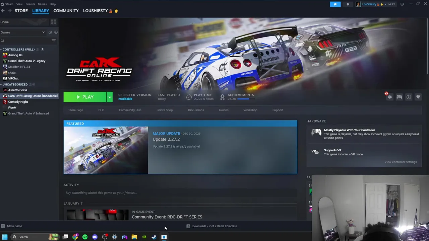This screenshot has height=241, width=429.
Task: Launch the game with Play button
Action: tap(85, 97)
